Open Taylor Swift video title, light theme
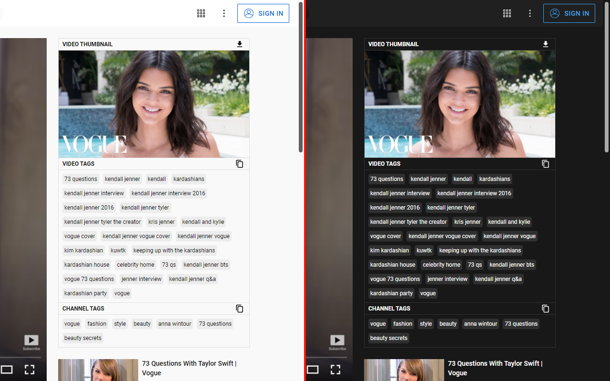This screenshot has width=610, height=381. point(189,368)
